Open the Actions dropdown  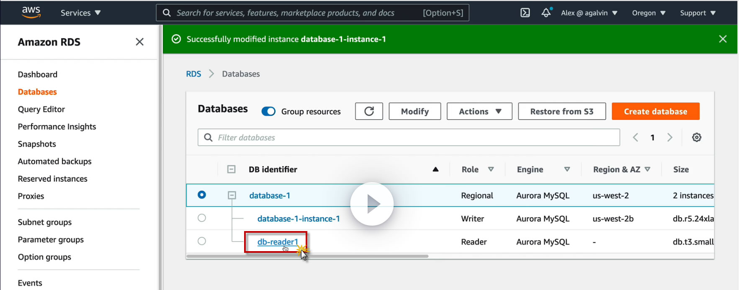click(479, 111)
